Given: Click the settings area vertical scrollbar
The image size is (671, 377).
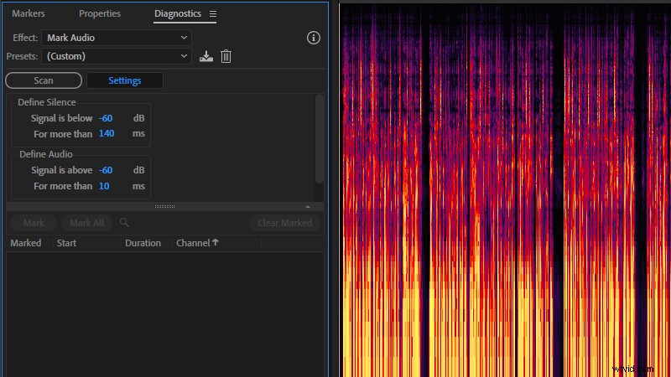Looking at the screenshot, I should [320, 139].
